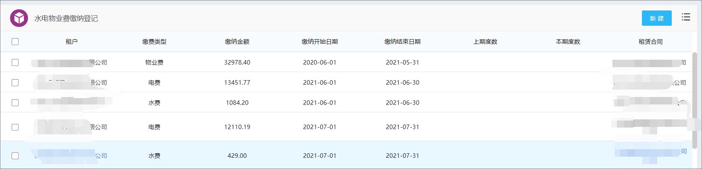The width and height of the screenshot is (702, 169).
Task: Click the 缴费类型 column header
Action: pyautogui.click(x=154, y=42)
